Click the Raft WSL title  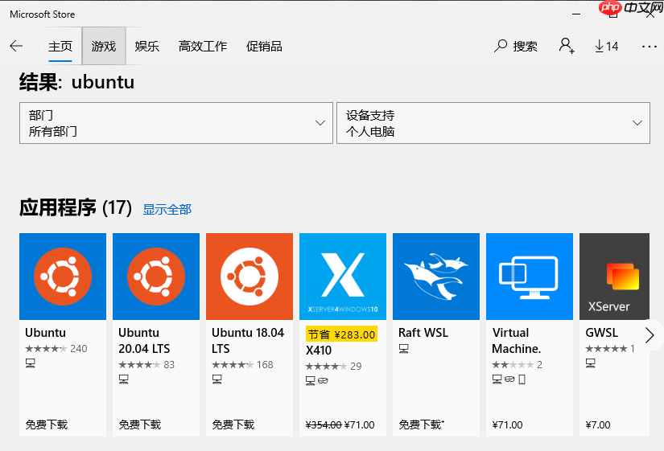click(423, 333)
